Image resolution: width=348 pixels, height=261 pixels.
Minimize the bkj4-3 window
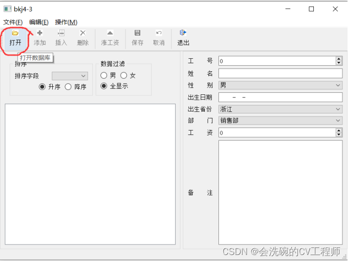pos(288,9)
